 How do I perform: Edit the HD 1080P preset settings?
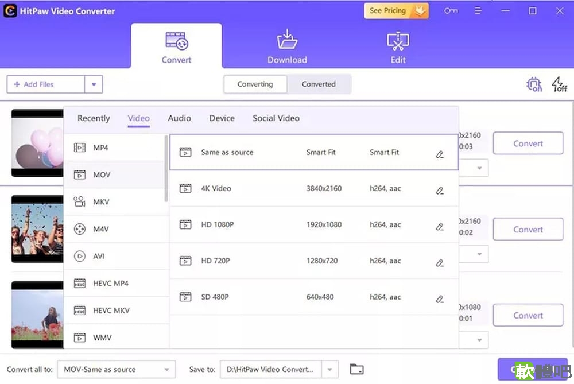pyautogui.click(x=440, y=227)
